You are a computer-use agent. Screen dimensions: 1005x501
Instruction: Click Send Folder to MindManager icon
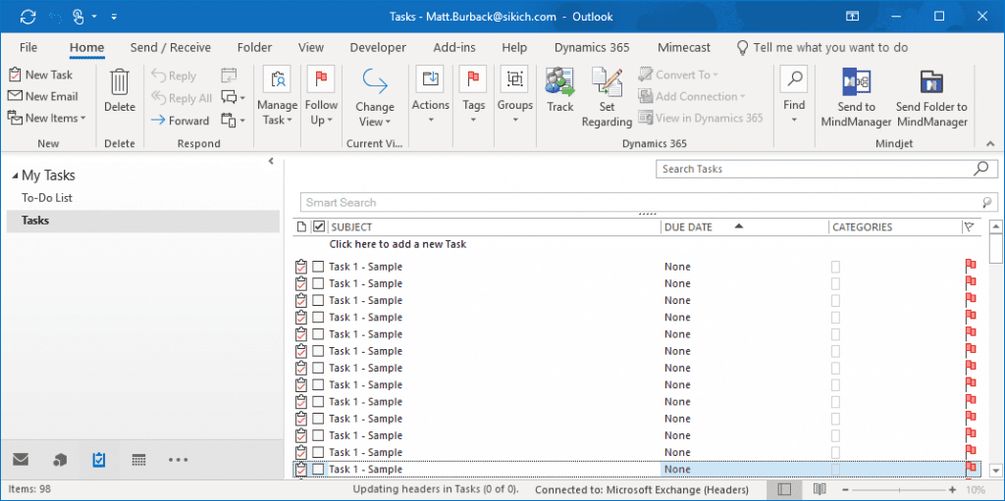(x=931, y=82)
